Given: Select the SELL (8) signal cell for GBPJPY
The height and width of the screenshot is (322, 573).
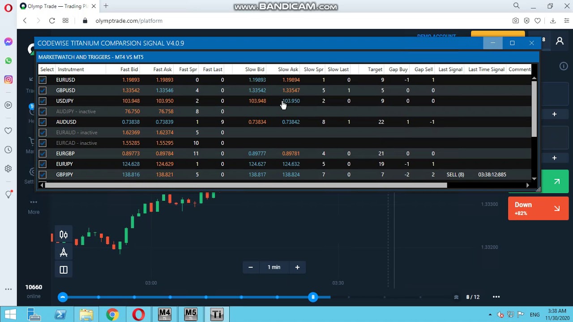Looking at the screenshot, I should pyautogui.click(x=455, y=174).
